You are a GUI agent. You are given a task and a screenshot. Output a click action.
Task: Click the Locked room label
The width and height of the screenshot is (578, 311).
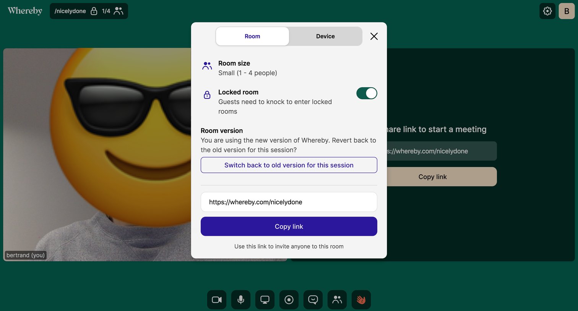pyautogui.click(x=238, y=92)
